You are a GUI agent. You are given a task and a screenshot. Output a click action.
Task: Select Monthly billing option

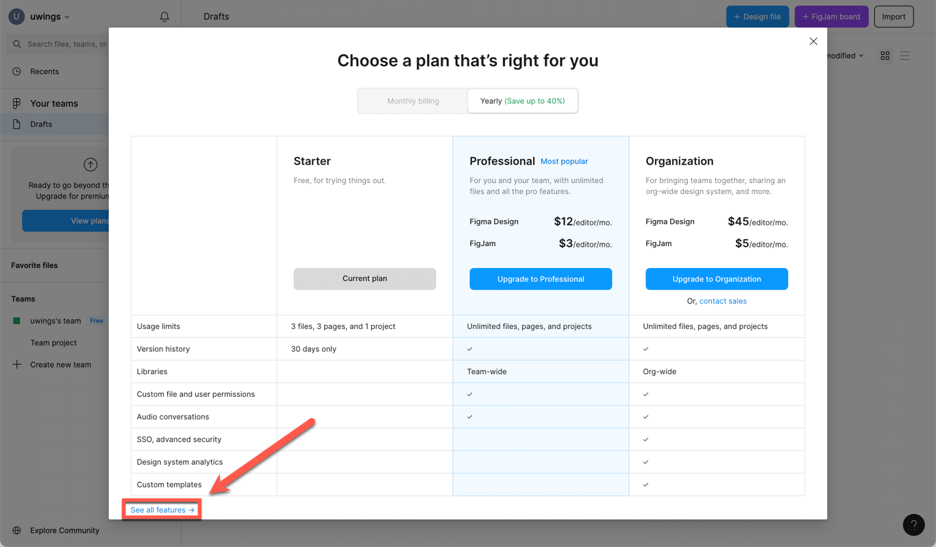coord(412,101)
